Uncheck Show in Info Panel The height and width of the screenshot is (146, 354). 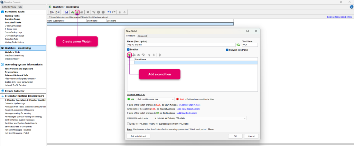[x=227, y=50]
